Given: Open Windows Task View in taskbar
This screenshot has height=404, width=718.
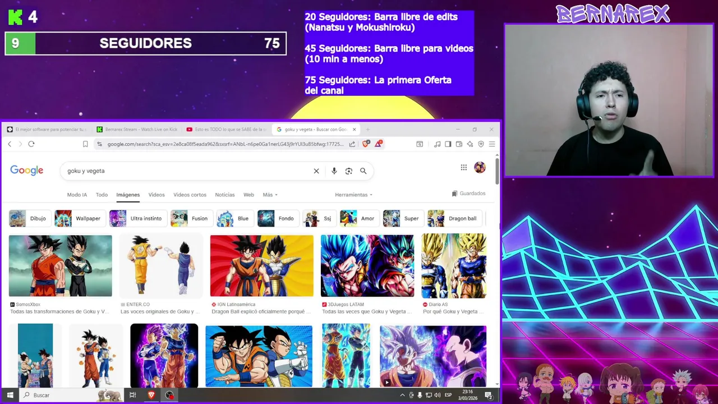Looking at the screenshot, I should pyautogui.click(x=132, y=395).
